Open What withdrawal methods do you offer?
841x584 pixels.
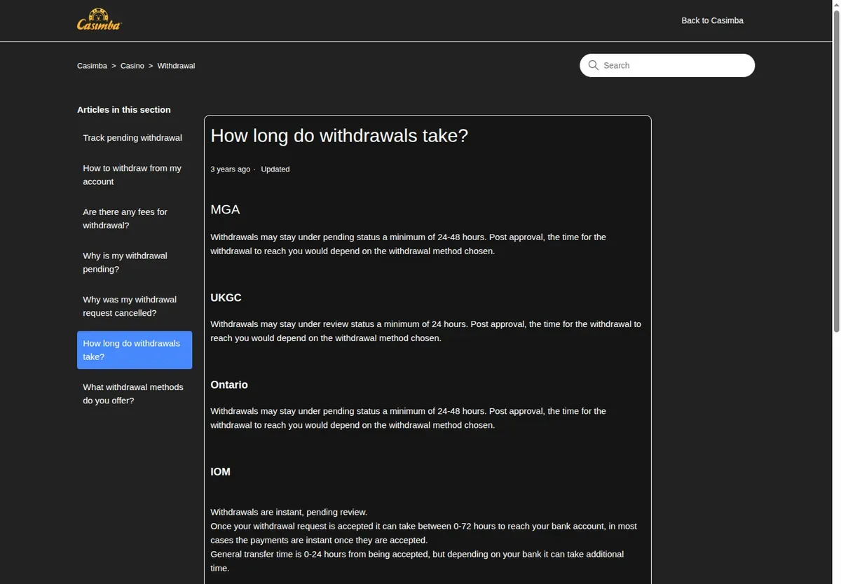[135, 394]
